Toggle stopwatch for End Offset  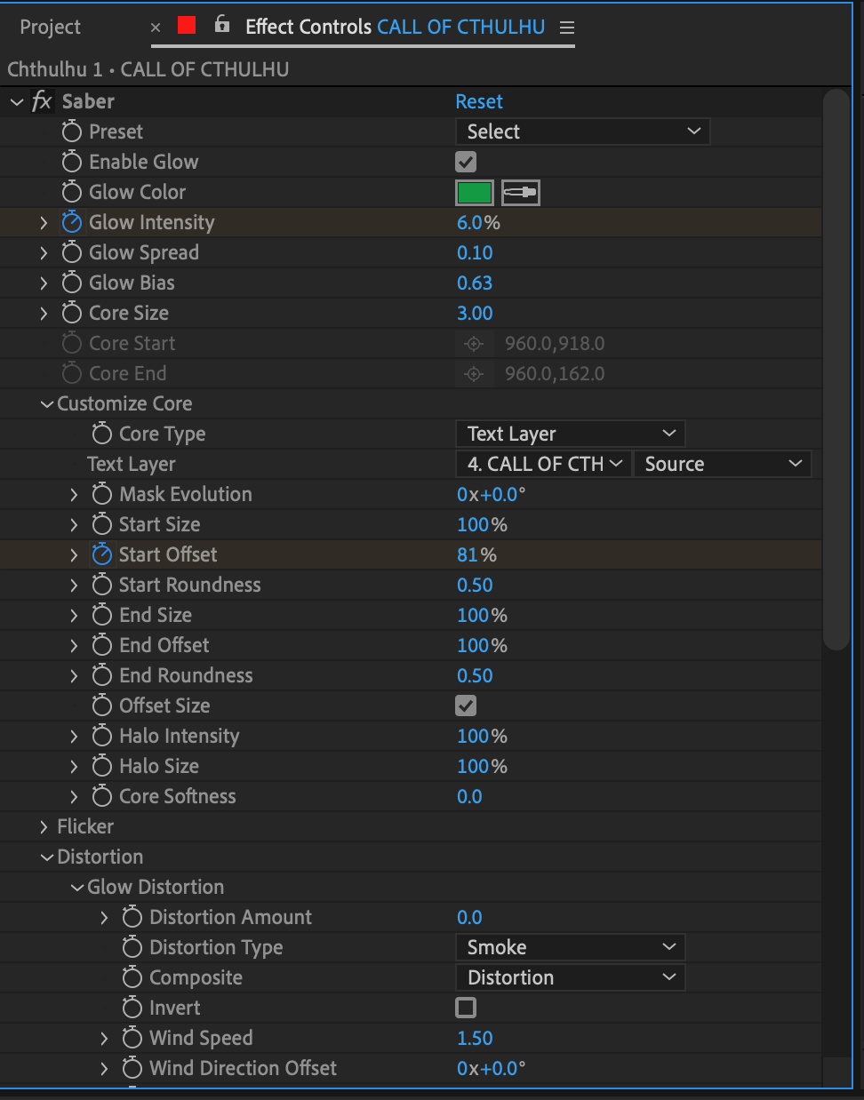click(102, 645)
